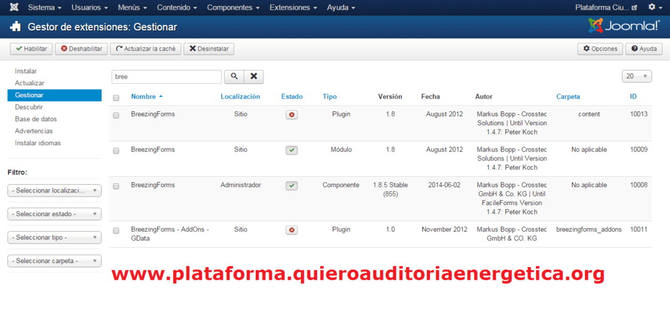Viewport: 670px width, 315px height.
Task: Click the 'Administrador' location cell
Action: pyautogui.click(x=241, y=185)
